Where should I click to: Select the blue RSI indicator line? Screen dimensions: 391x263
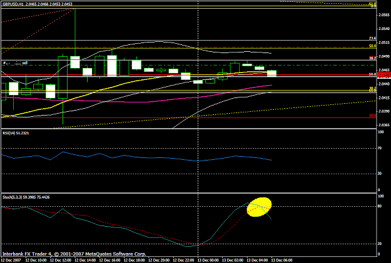point(136,157)
